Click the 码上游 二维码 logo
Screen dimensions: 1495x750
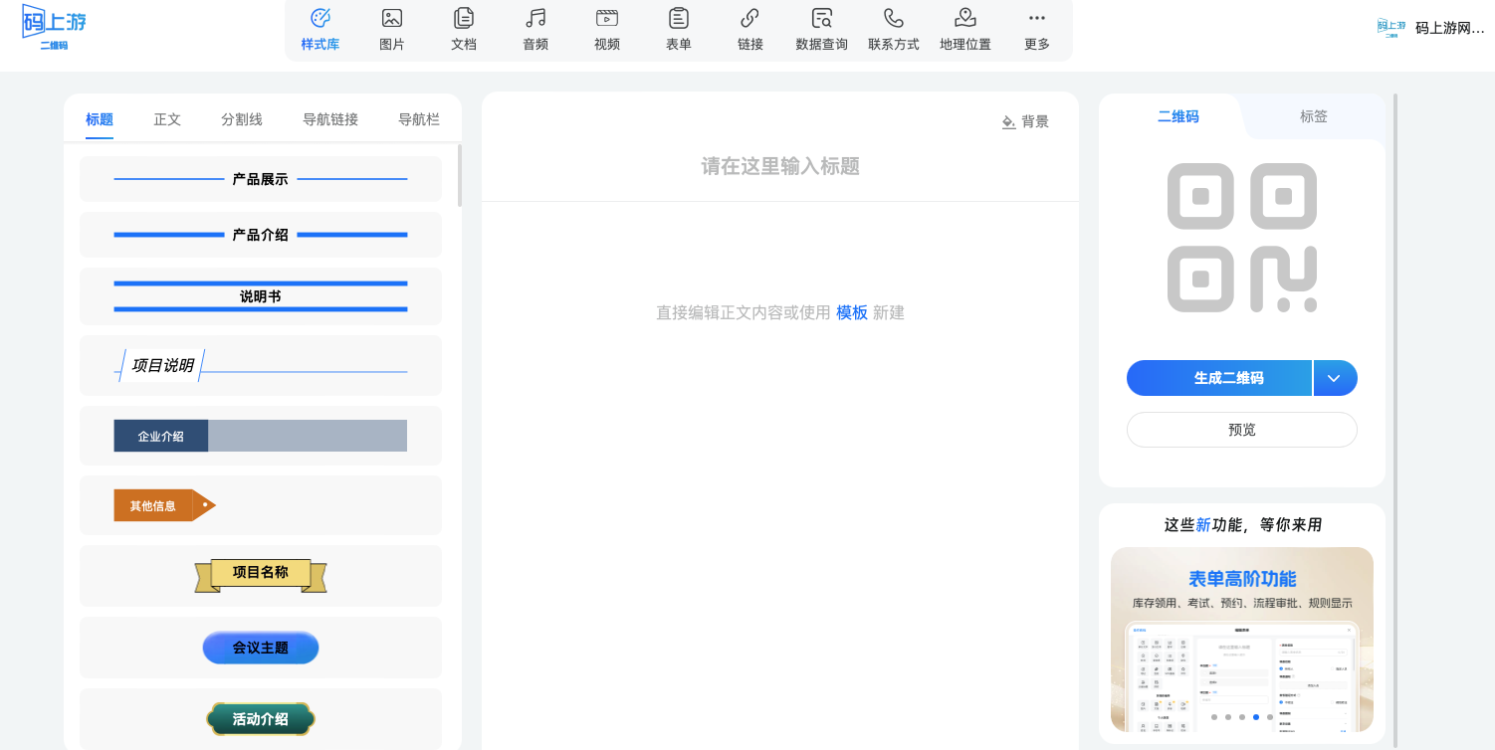coord(54,27)
